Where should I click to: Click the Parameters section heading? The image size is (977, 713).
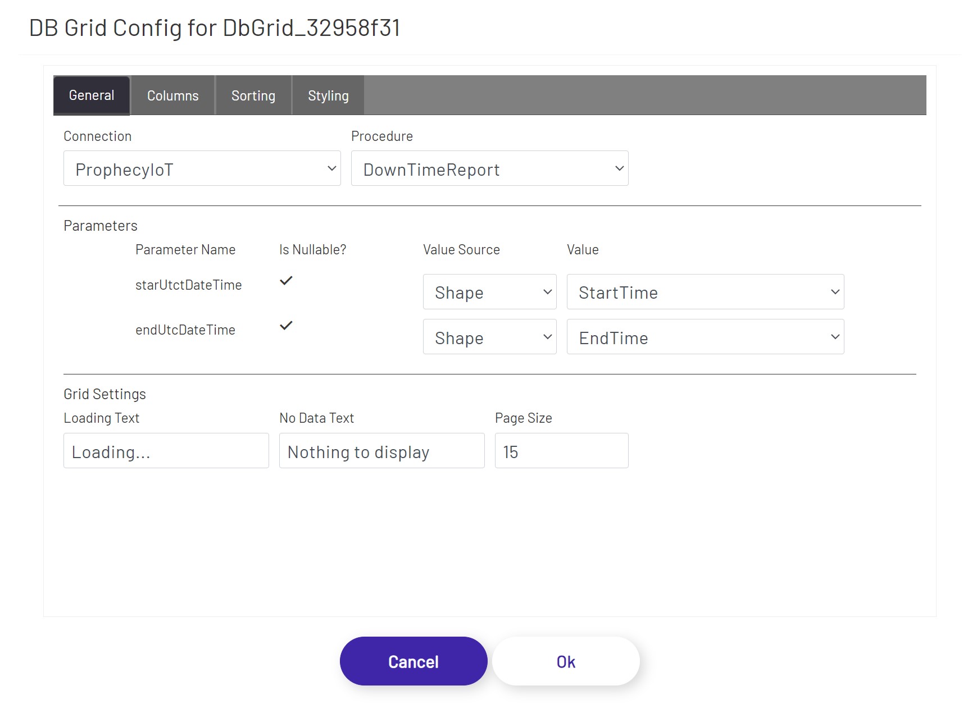coord(100,225)
